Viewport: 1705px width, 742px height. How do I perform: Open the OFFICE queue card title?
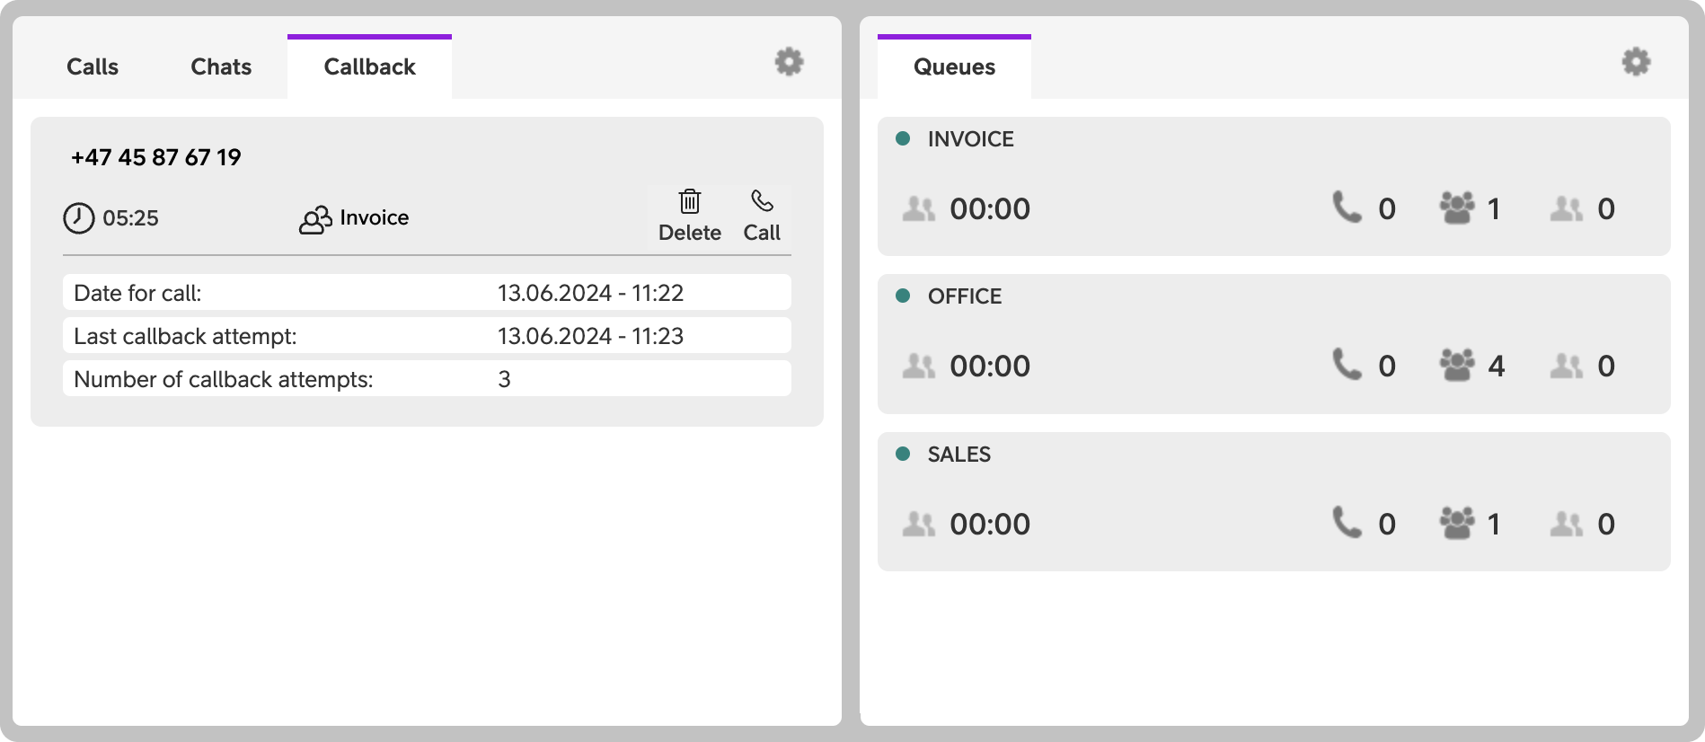point(964,296)
